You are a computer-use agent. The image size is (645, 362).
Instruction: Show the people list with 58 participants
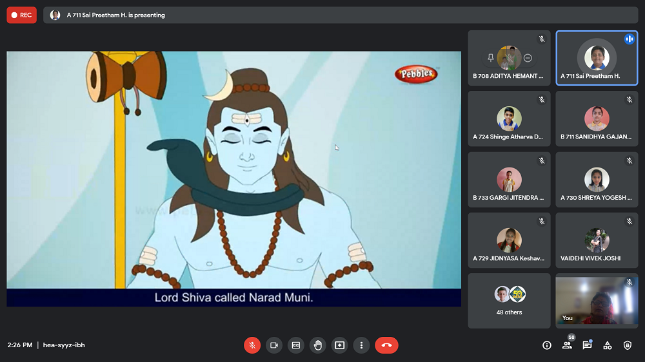[567, 345]
